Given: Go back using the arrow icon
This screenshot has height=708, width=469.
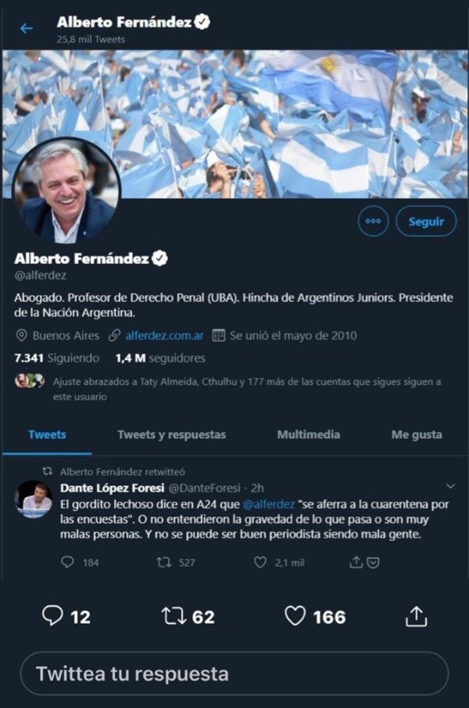Looking at the screenshot, I should click(27, 28).
